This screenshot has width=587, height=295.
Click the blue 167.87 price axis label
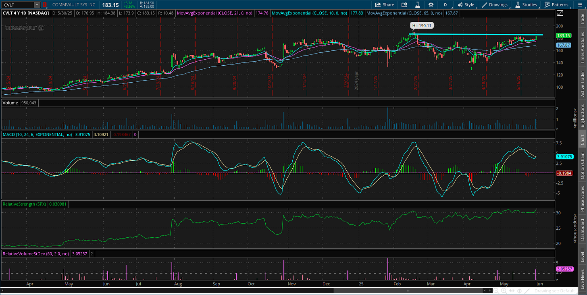click(x=564, y=45)
